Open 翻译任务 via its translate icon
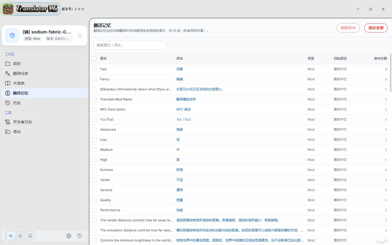This screenshot has height=245, width=392. pos(8,73)
